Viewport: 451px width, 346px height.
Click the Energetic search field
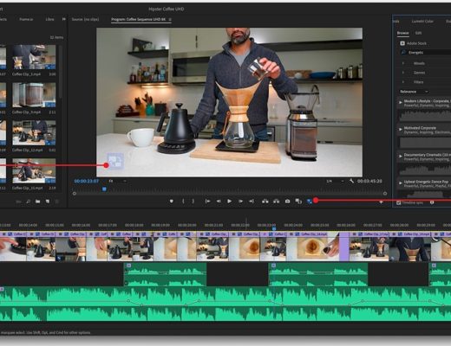[425, 53]
